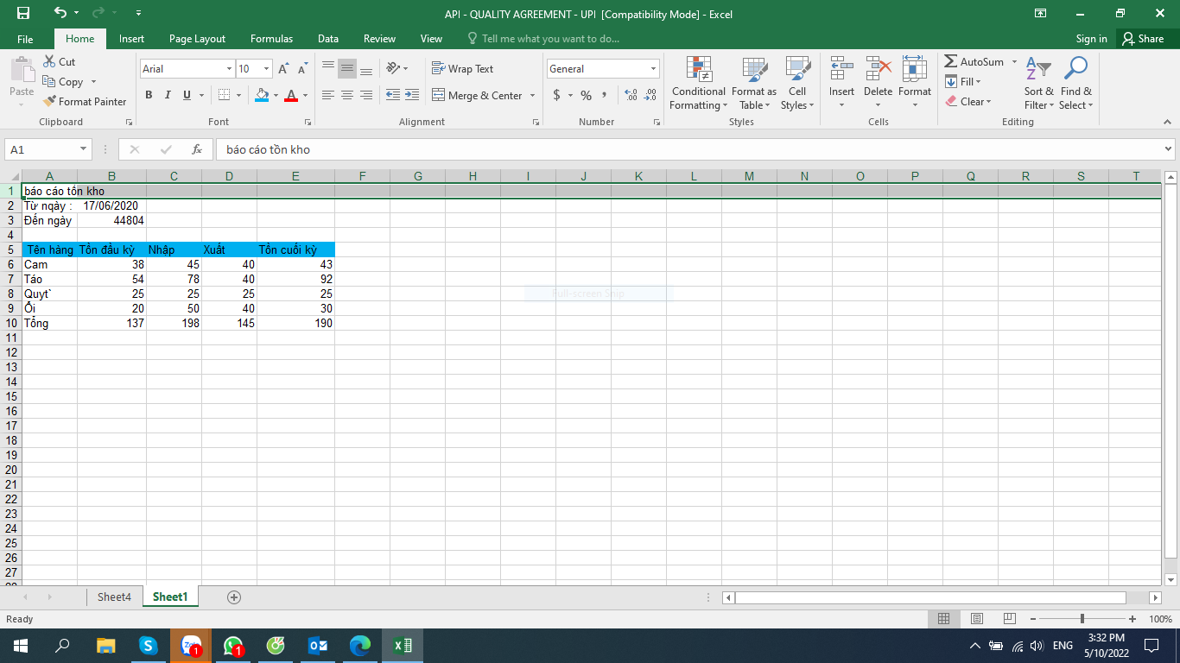Toggle Bold formatting
This screenshot has height=663, width=1180.
[x=149, y=96]
